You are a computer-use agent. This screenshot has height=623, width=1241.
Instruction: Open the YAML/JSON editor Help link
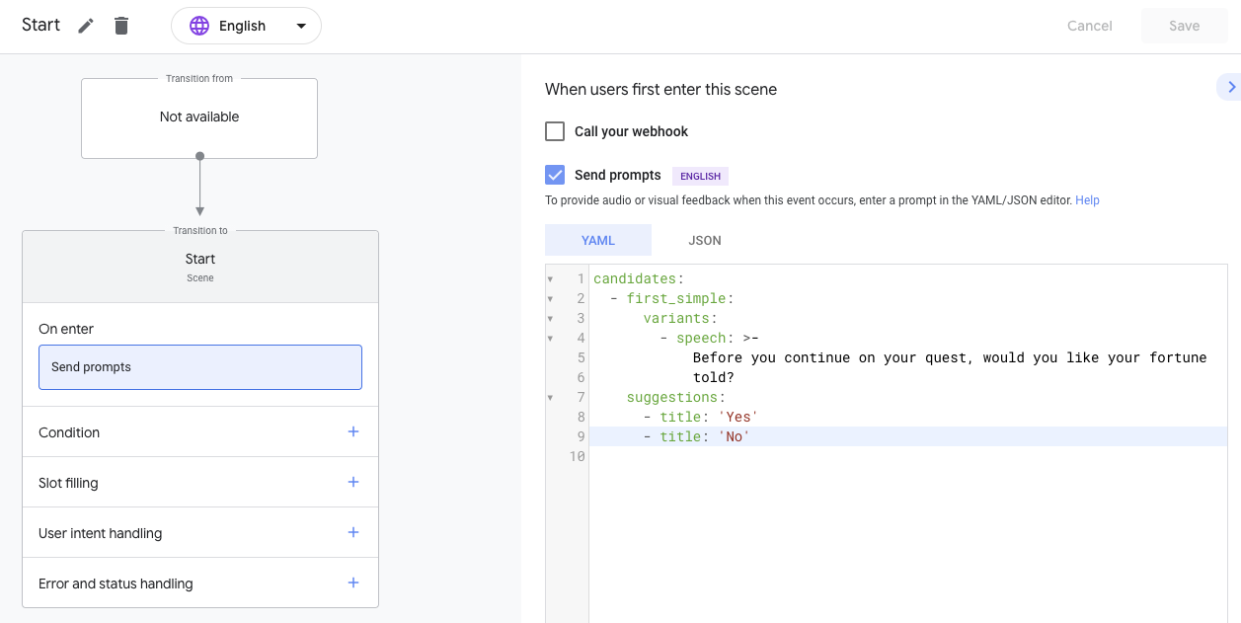[x=1087, y=199]
